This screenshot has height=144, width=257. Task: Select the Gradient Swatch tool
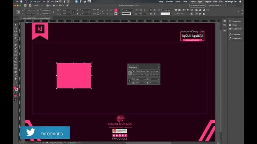click(16, 65)
